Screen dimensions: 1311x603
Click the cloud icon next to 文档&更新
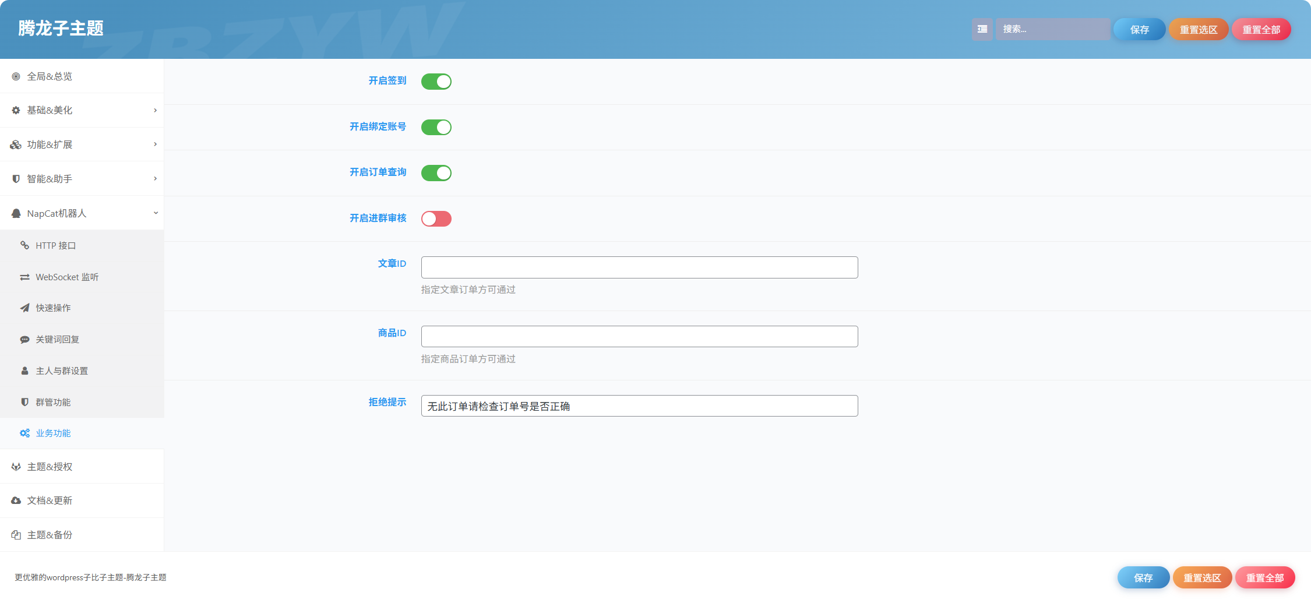16,500
